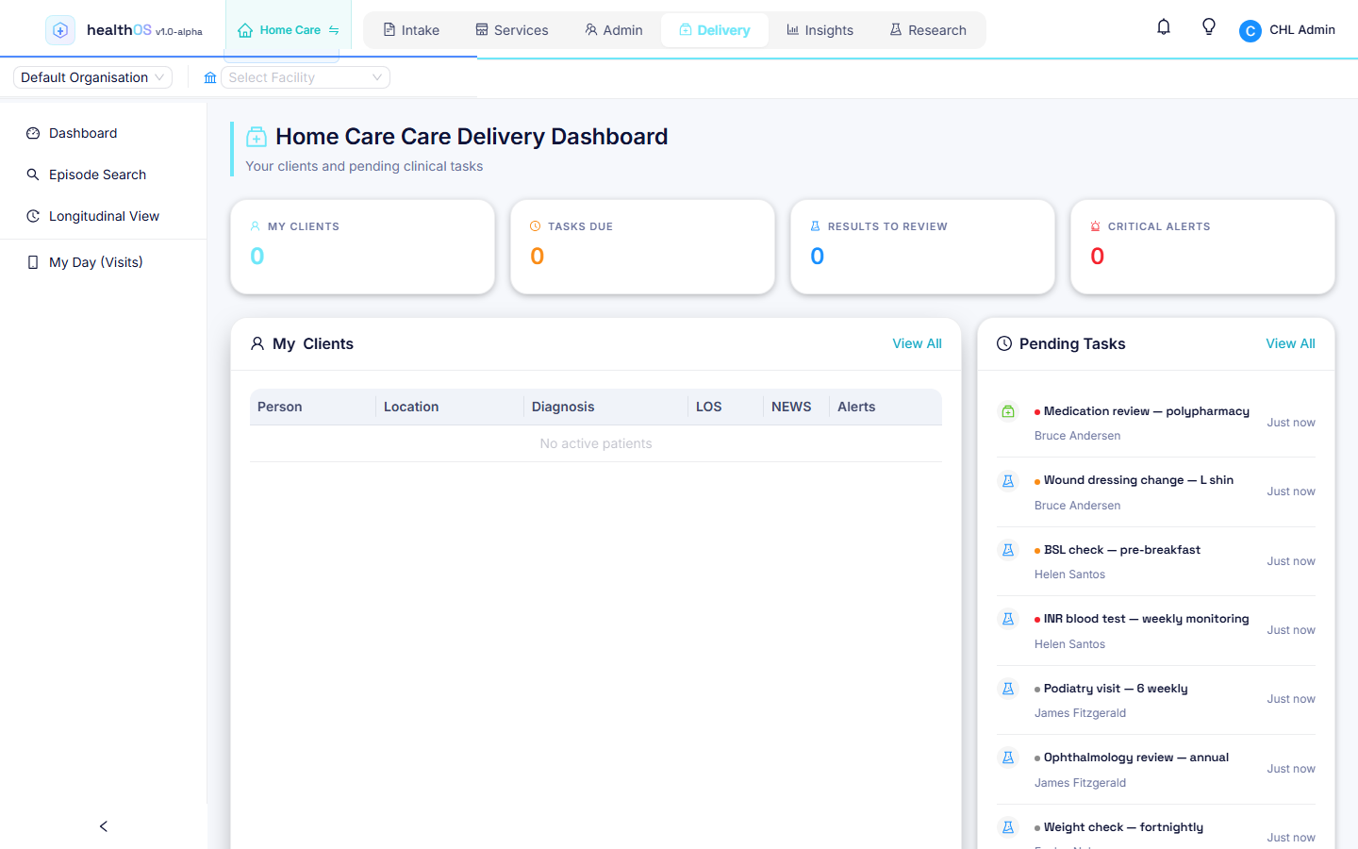The width and height of the screenshot is (1358, 849).
Task: Click the INR blood test task icon
Action: tap(1008, 619)
